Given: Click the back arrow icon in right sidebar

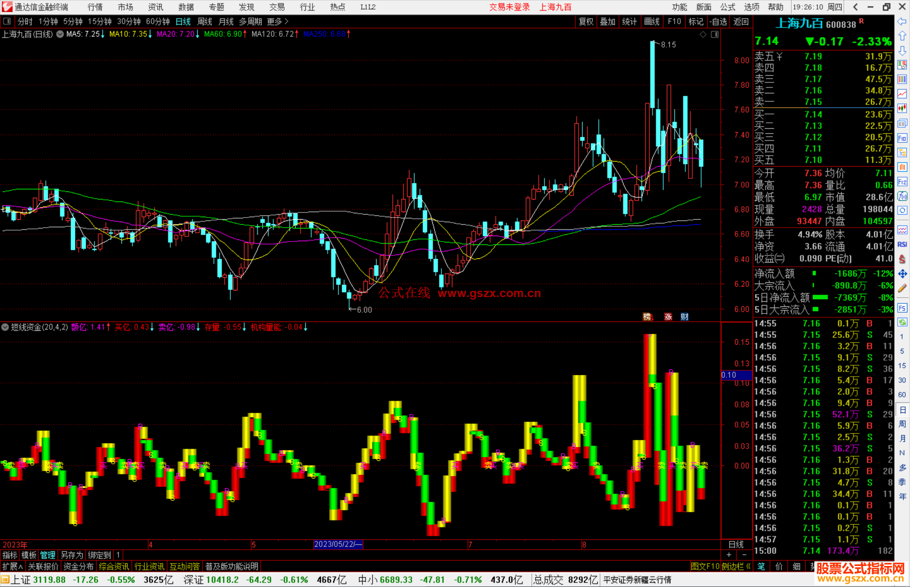Looking at the screenshot, I should (902, 21).
